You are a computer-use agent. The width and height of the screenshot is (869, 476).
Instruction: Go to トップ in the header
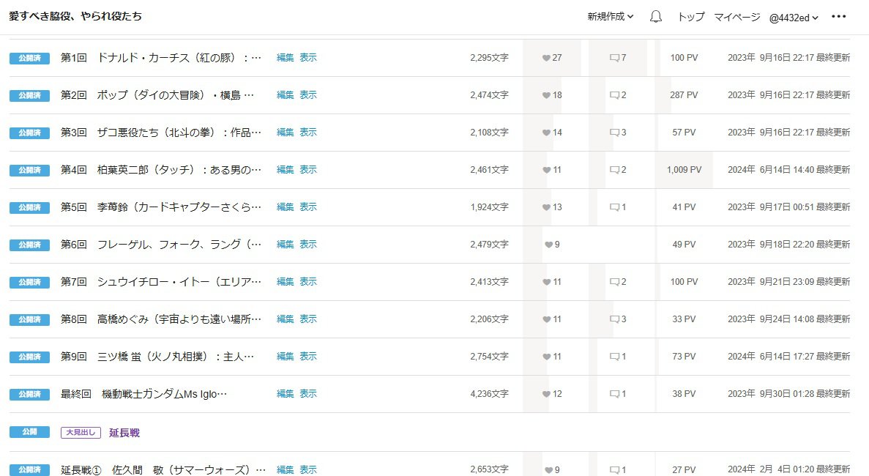coord(691,18)
